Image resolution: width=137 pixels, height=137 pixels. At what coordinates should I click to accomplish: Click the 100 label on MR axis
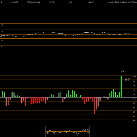click(134, 77)
